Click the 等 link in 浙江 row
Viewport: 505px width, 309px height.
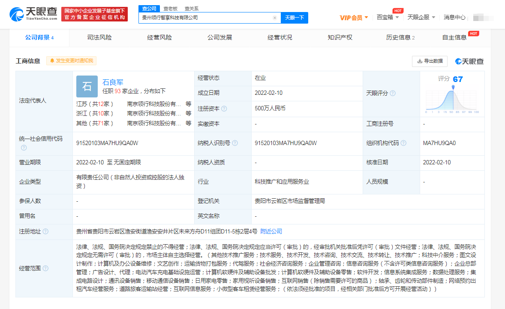point(188,114)
